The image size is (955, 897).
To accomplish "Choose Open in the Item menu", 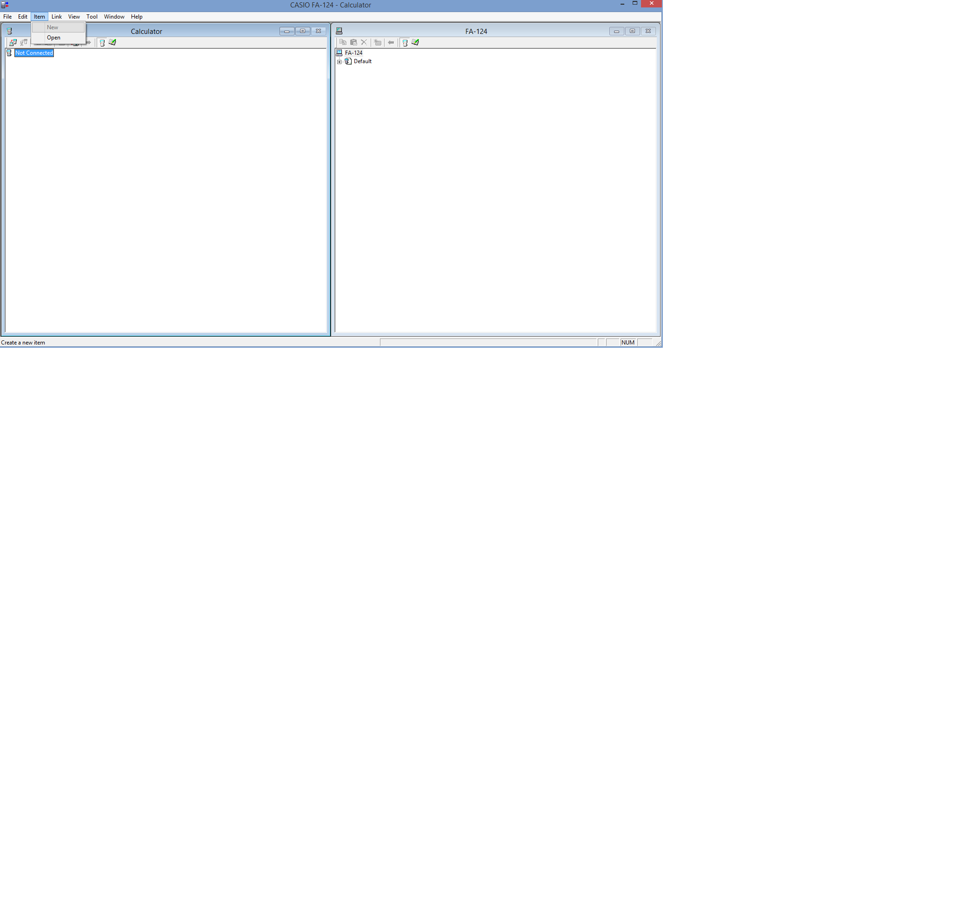I will click(59, 38).
